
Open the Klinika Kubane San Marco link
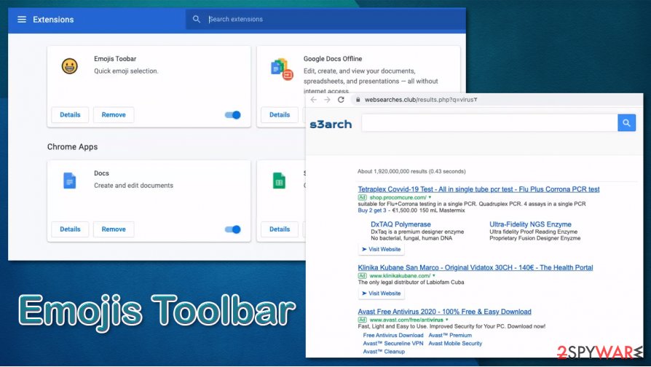point(476,268)
